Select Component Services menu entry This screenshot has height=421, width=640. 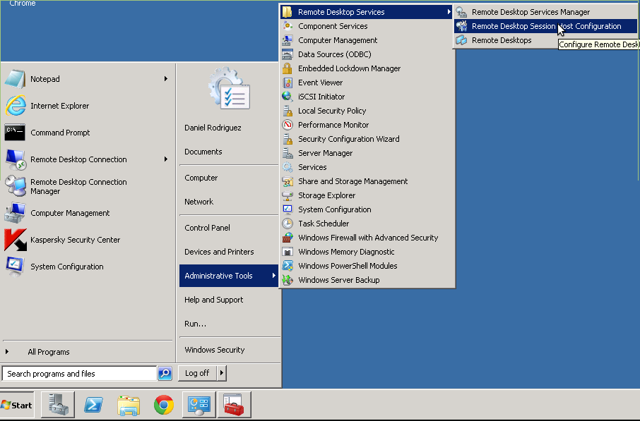click(x=367, y=26)
